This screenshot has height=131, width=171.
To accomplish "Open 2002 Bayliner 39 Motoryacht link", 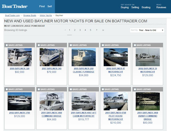I will (148, 70).
